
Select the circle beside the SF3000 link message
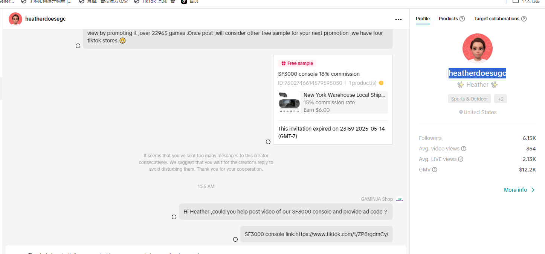tap(235, 239)
